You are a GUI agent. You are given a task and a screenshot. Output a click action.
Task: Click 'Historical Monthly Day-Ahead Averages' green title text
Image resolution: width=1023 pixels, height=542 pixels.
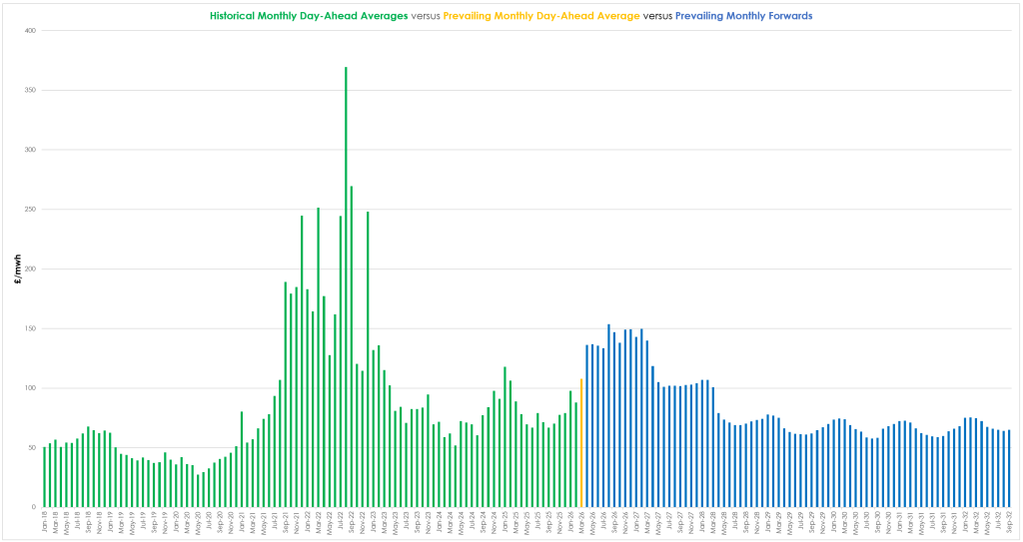pos(308,16)
